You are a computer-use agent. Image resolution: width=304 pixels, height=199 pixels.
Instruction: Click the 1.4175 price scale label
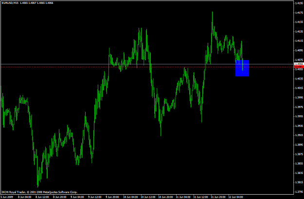click(299, 13)
